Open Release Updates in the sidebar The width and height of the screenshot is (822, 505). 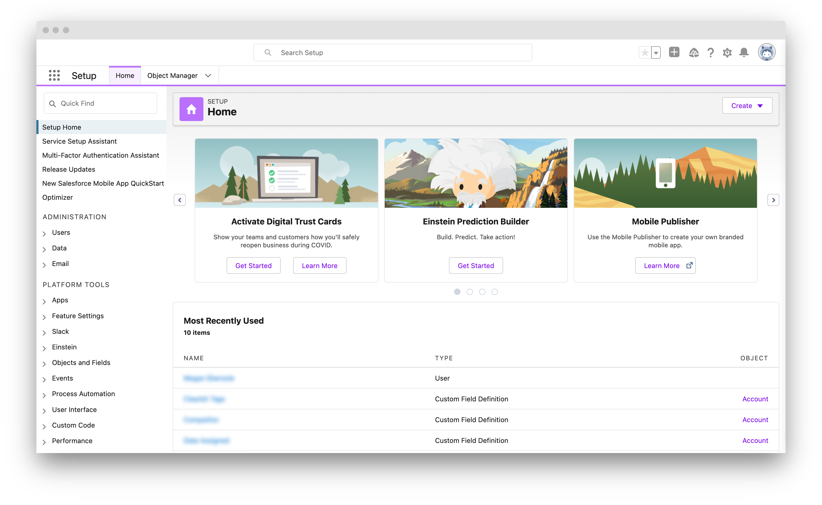point(69,169)
